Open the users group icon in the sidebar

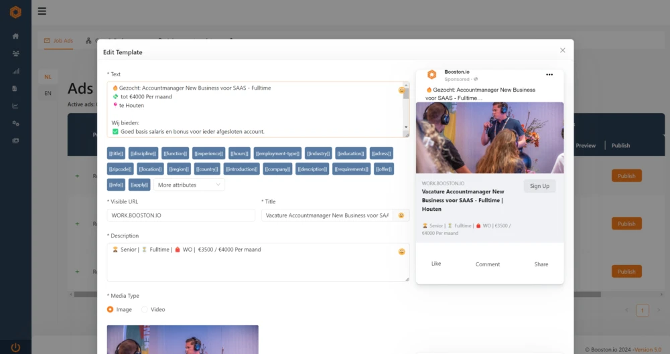click(x=15, y=54)
